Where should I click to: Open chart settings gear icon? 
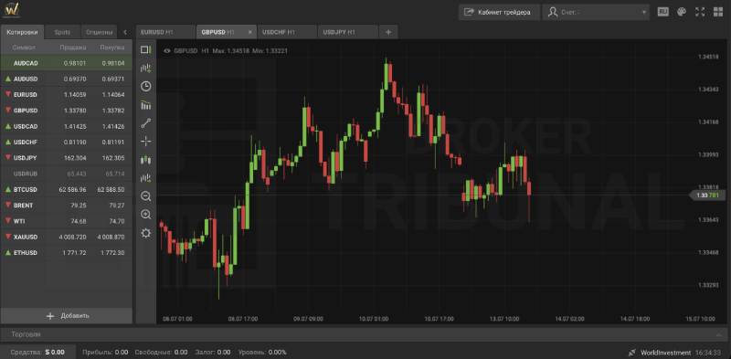[146, 233]
